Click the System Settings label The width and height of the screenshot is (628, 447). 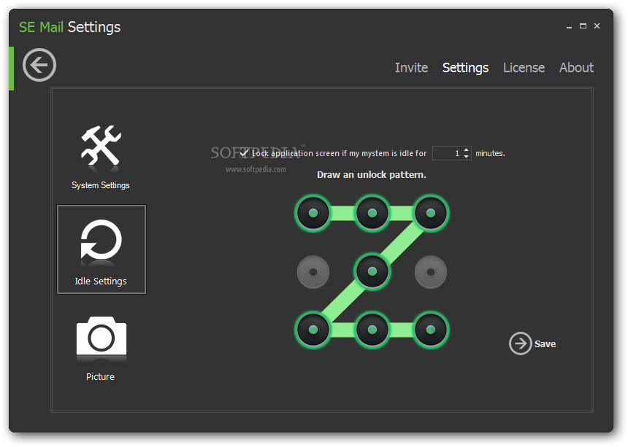pos(101,185)
